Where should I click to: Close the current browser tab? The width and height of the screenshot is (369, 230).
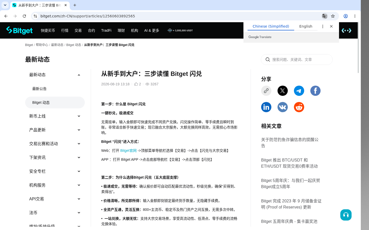pyautogui.click(x=66, y=5)
